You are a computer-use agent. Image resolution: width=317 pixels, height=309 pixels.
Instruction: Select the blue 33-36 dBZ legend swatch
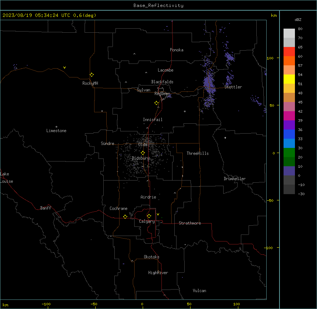coord(289,134)
